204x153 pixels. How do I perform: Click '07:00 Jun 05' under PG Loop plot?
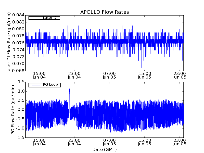[109, 142]
